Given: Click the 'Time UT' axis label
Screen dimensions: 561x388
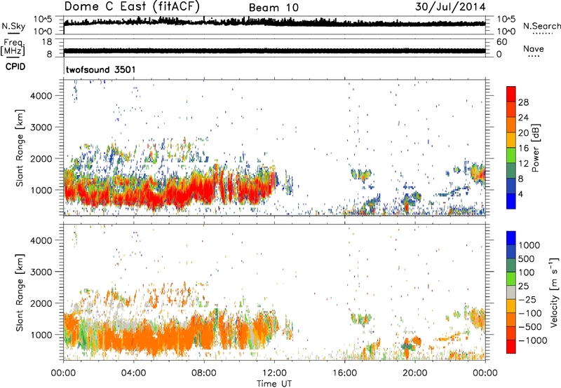Looking at the screenshot, I should pos(274,383).
